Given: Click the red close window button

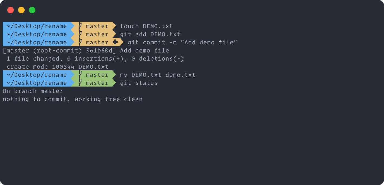Looking at the screenshot, I should [x=11, y=10].
